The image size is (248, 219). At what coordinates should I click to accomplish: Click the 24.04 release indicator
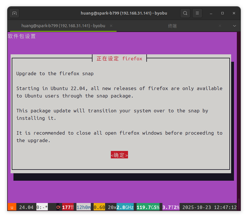click(x=26, y=207)
